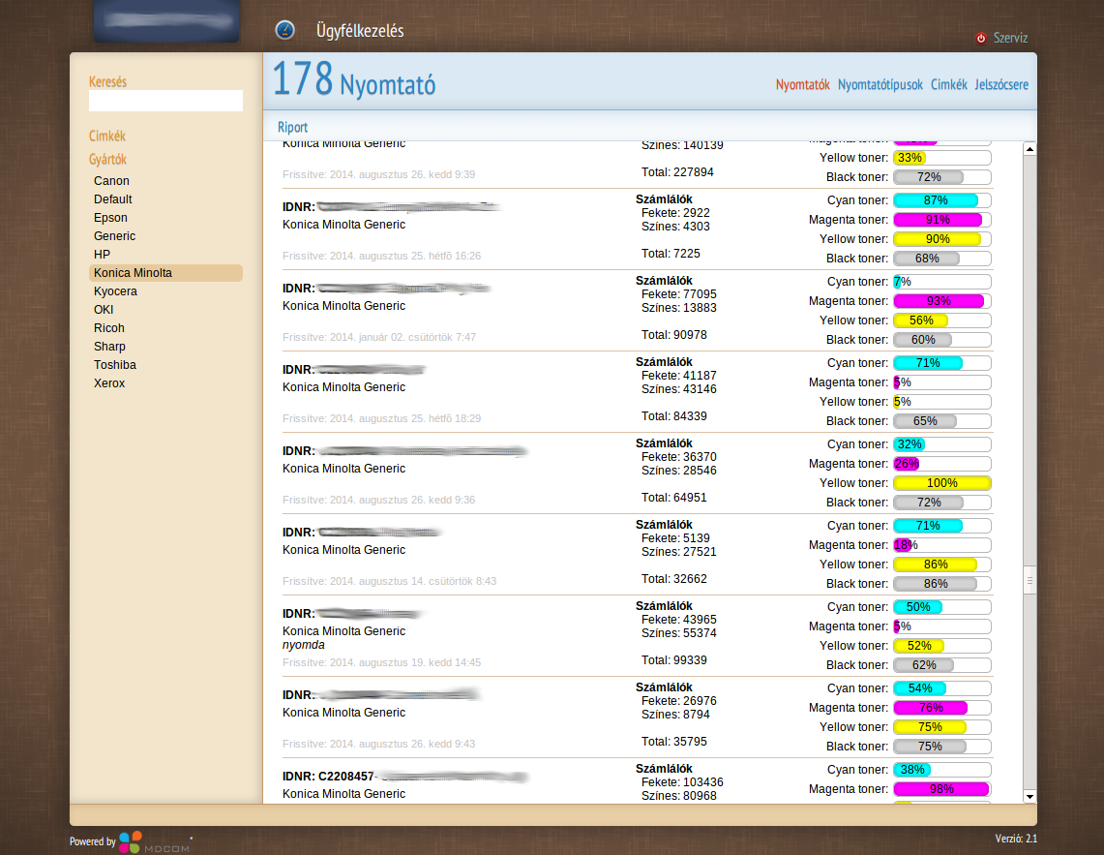This screenshot has height=855, width=1104.
Task: Filter by HP manufacturer
Action: coord(103,255)
